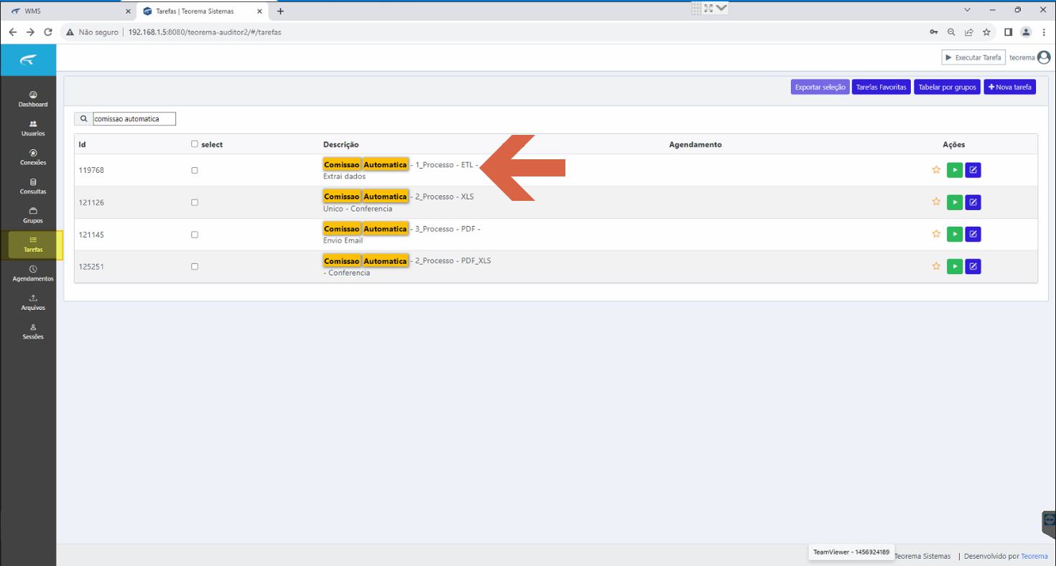Click the Id column header

tap(83, 144)
